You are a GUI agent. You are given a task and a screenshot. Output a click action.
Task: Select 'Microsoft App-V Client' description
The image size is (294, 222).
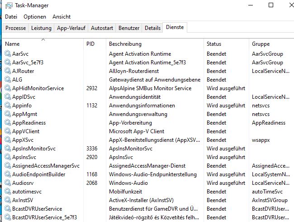click(137, 131)
